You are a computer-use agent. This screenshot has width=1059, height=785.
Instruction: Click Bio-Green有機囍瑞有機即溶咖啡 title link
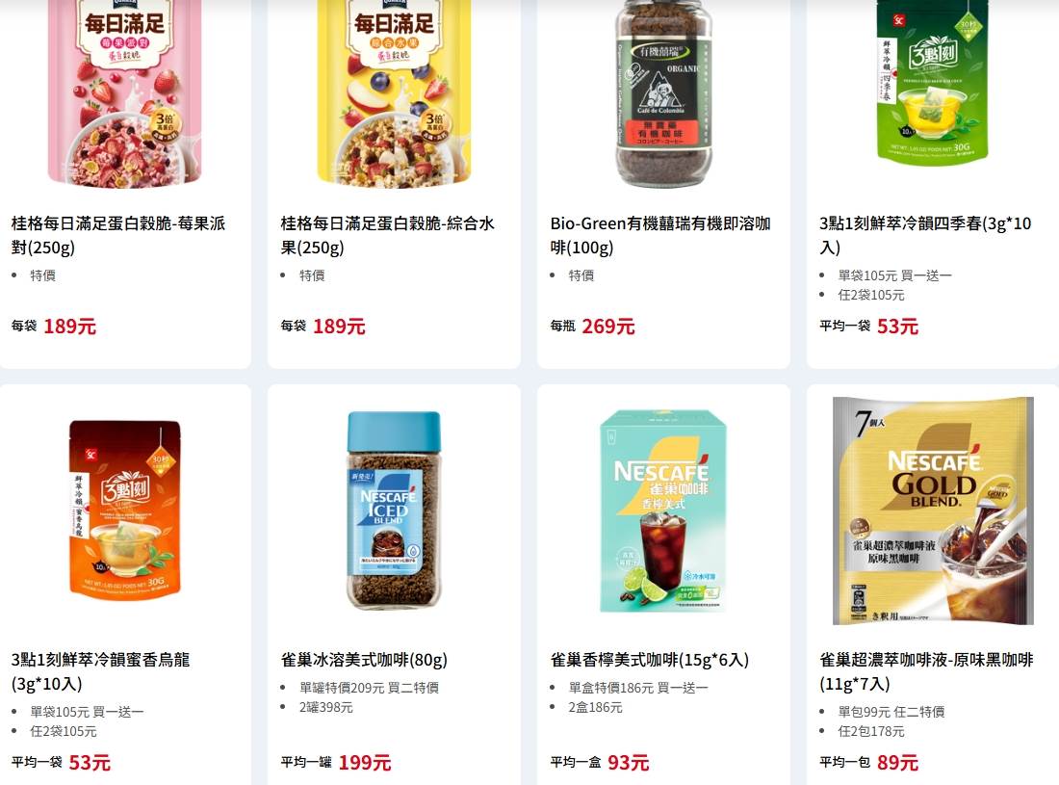(x=660, y=235)
